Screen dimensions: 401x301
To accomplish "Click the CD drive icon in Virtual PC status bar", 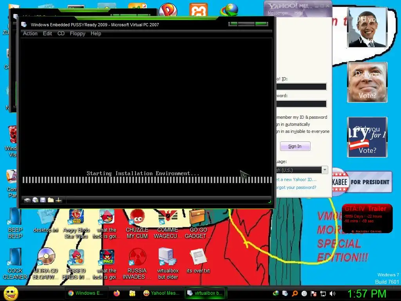I will pos(35,200).
